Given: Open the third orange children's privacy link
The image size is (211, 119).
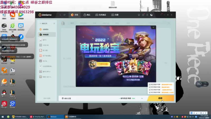Looking at the screenshot, I should coord(167,90).
